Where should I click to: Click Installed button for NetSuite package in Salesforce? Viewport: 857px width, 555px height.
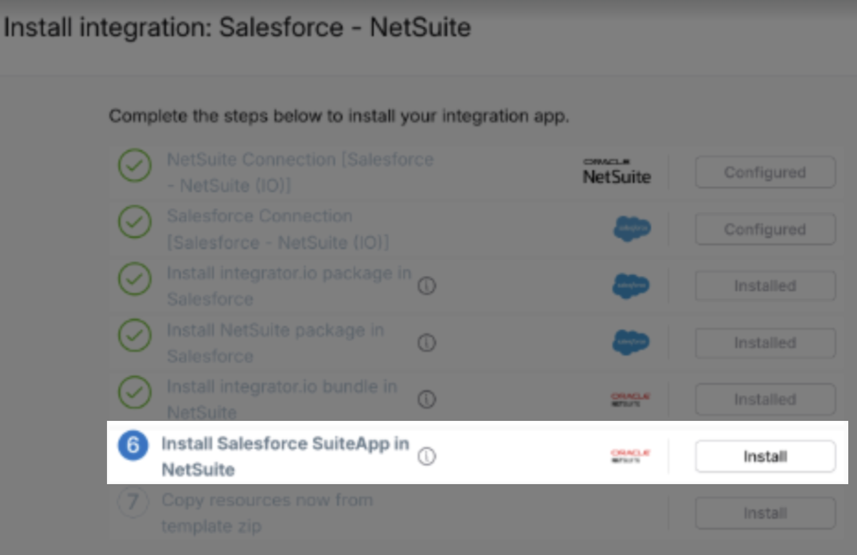765,343
